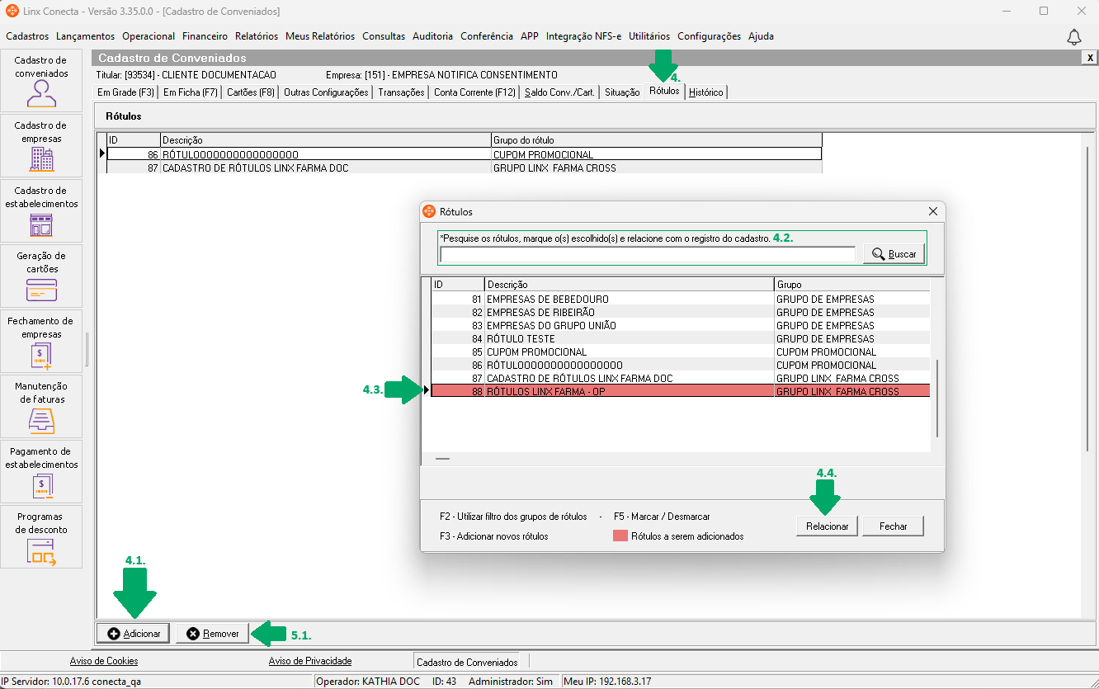
Task: Select main grid row ID 86 RÓTULO000000000000000000
Action: pos(465,154)
